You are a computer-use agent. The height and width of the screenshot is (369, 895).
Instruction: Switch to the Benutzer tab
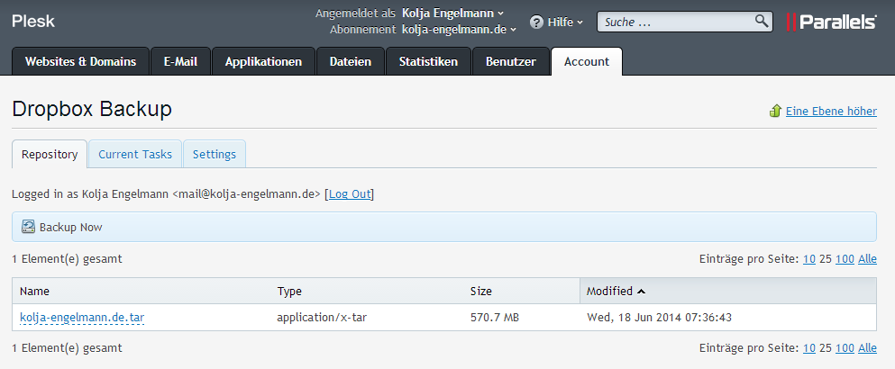click(511, 61)
